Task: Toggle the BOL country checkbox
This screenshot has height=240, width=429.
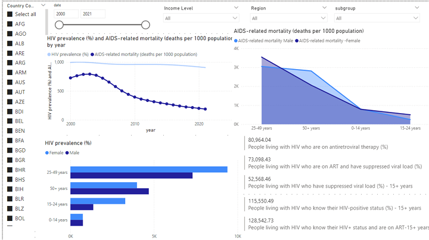Action: pos(10,219)
